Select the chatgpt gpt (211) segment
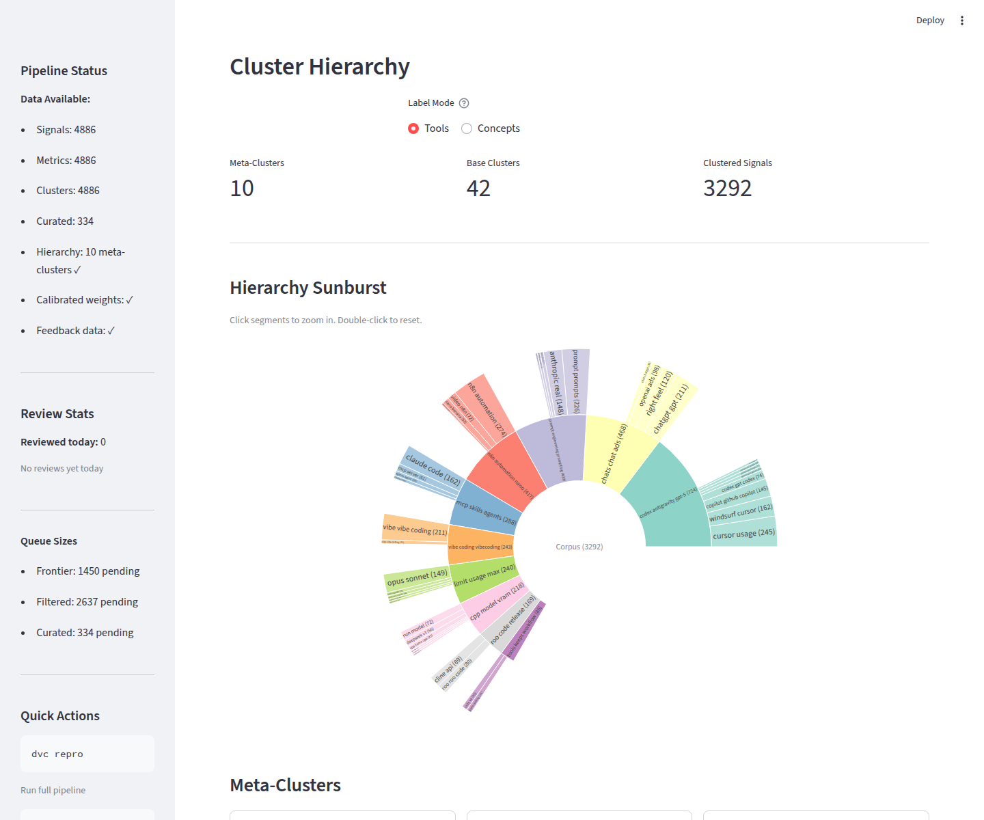 (x=671, y=409)
